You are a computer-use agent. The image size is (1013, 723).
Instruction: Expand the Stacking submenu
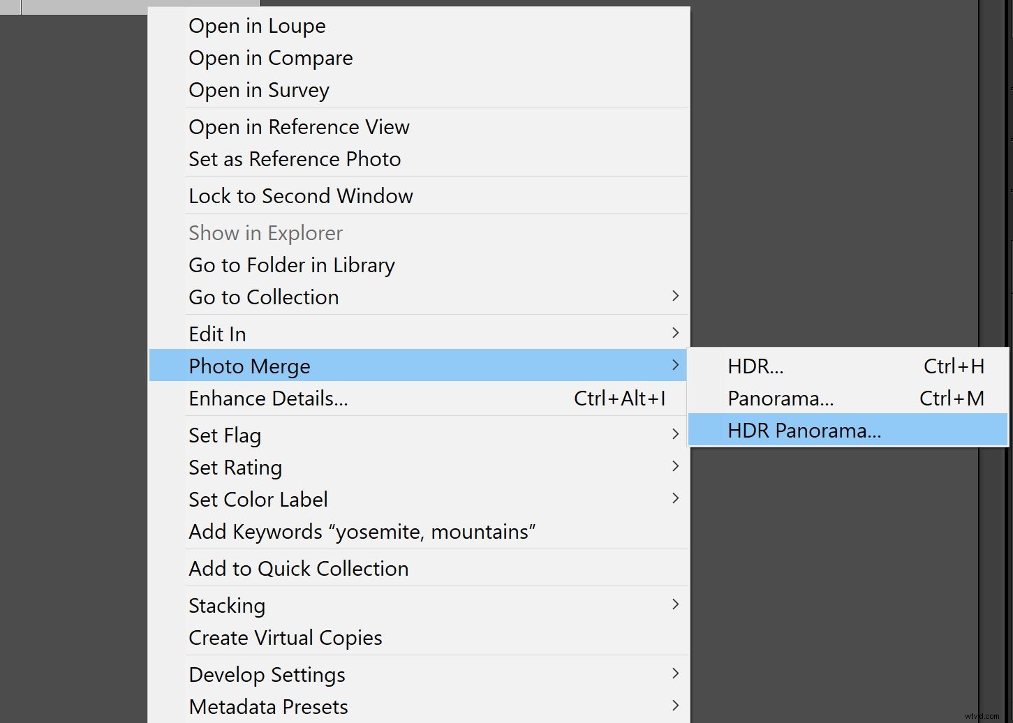tap(227, 605)
